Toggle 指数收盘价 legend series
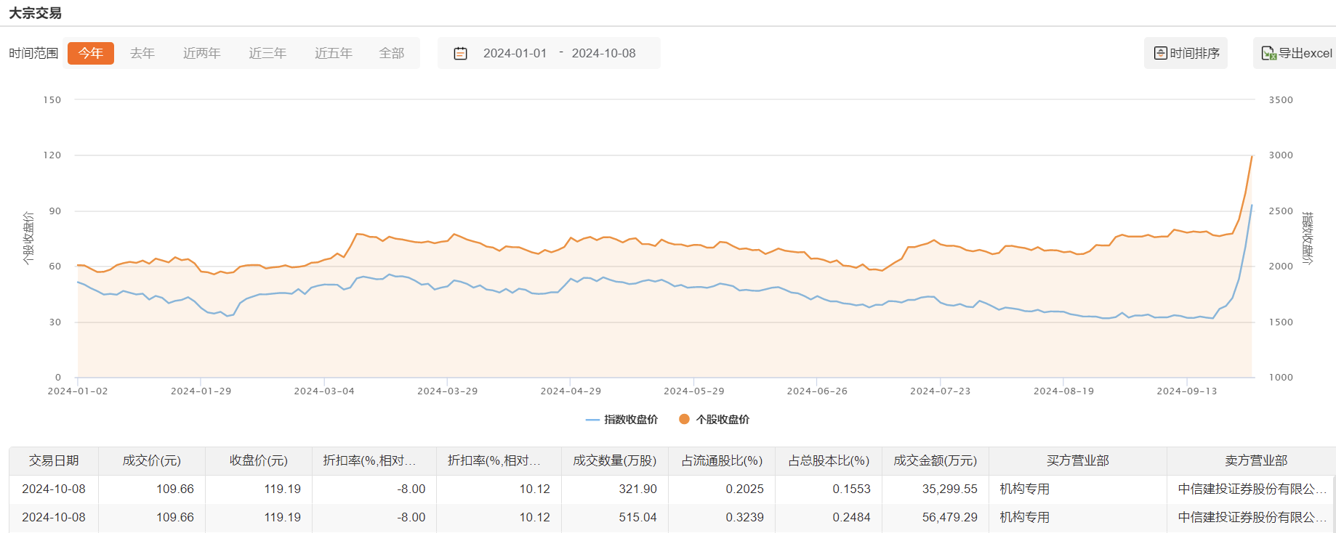The height and width of the screenshot is (533, 1336). pos(621,420)
